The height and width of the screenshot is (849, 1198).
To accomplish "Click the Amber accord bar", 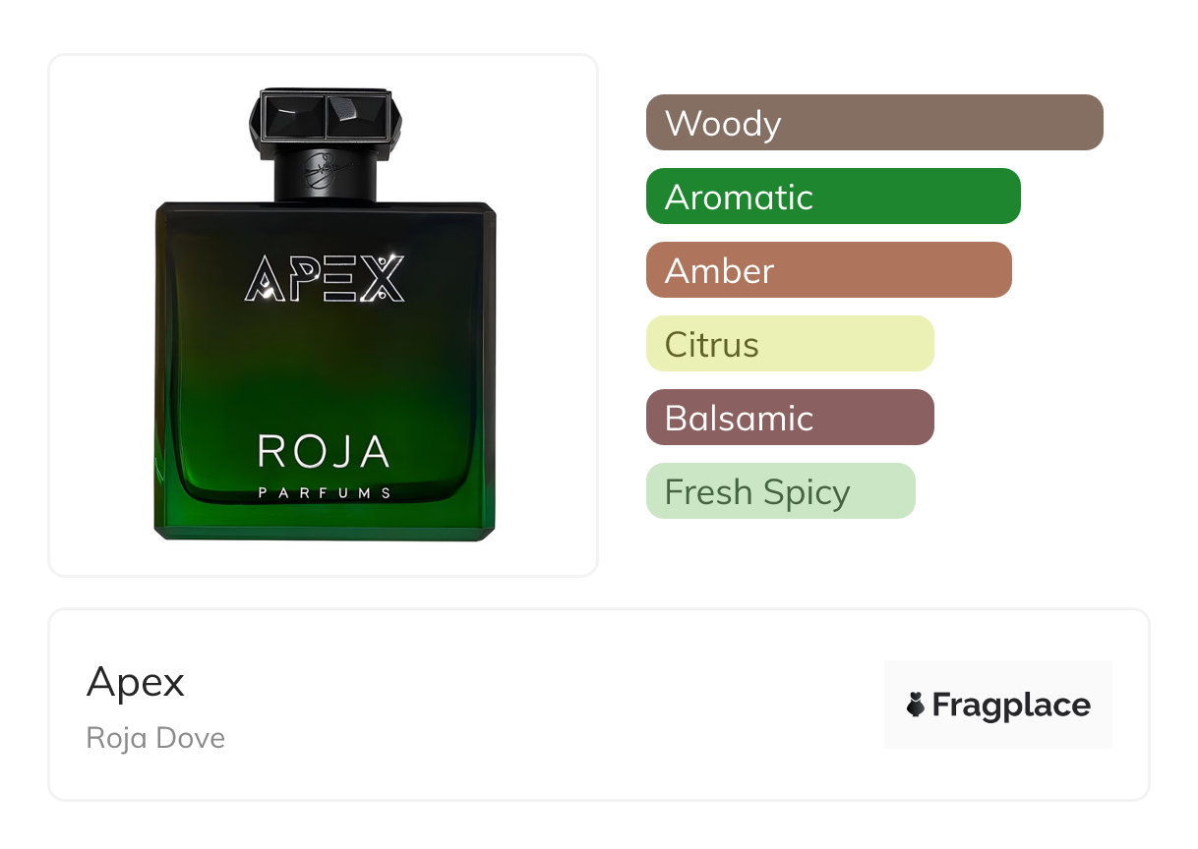I will click(829, 270).
